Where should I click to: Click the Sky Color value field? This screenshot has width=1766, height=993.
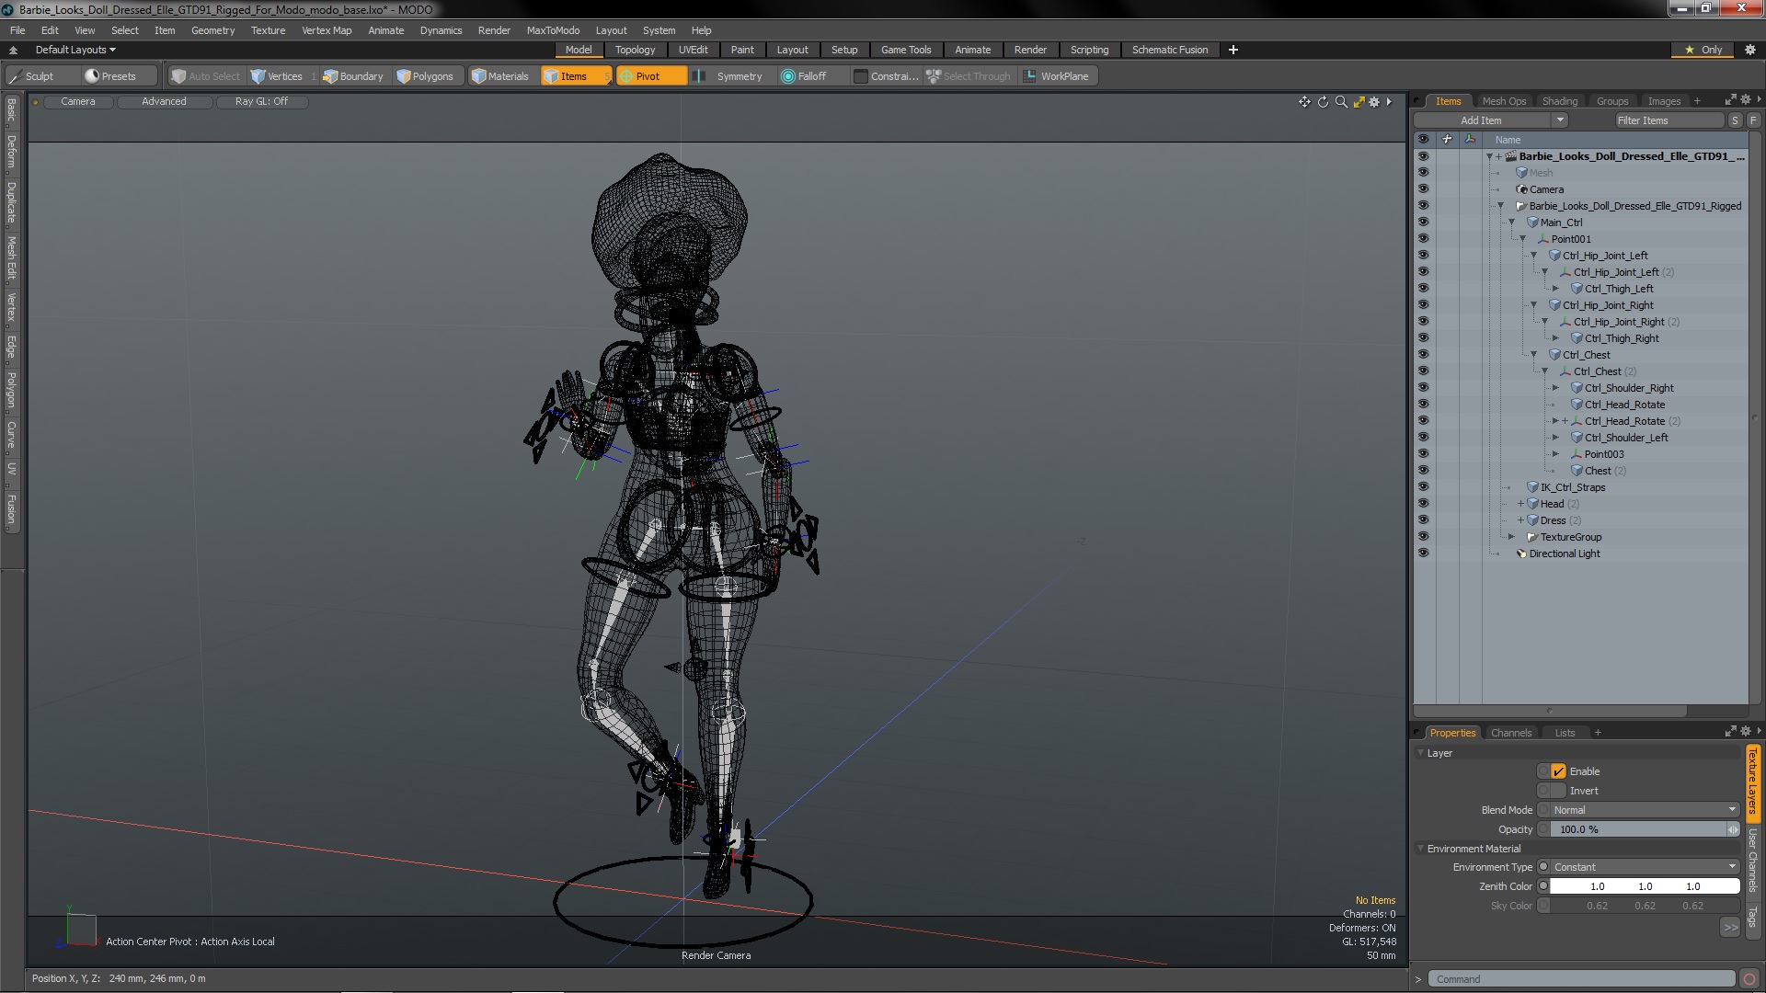1645,906
